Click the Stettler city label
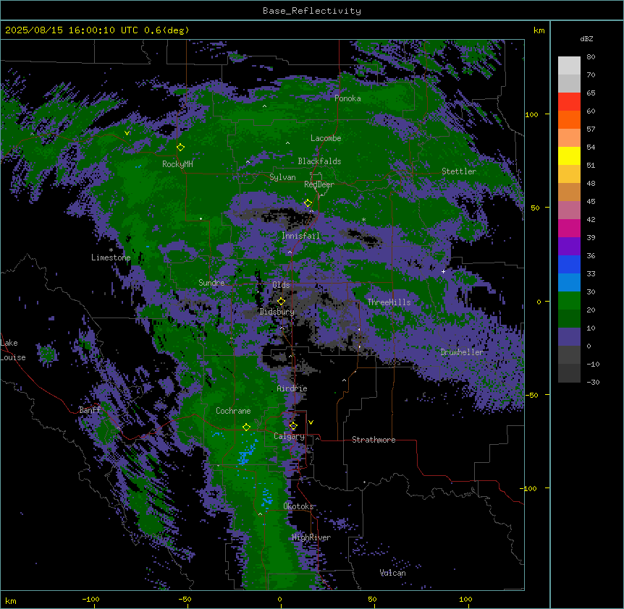 [459, 171]
